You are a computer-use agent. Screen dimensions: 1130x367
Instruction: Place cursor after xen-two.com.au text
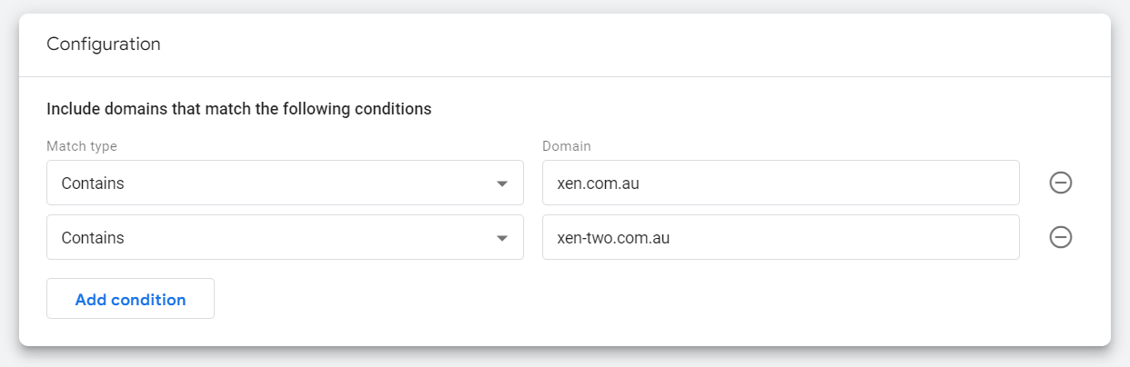[x=671, y=237]
